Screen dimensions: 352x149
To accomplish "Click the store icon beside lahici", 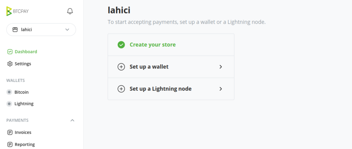I will pyautogui.click(x=15, y=30).
